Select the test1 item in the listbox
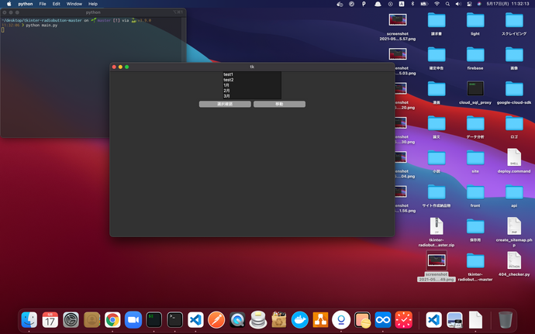The height and width of the screenshot is (334, 535). [x=252, y=74]
